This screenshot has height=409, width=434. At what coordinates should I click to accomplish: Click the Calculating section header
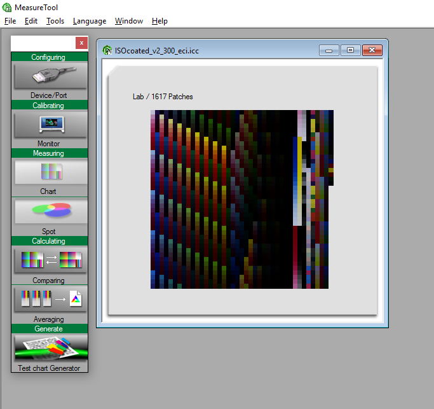point(50,241)
